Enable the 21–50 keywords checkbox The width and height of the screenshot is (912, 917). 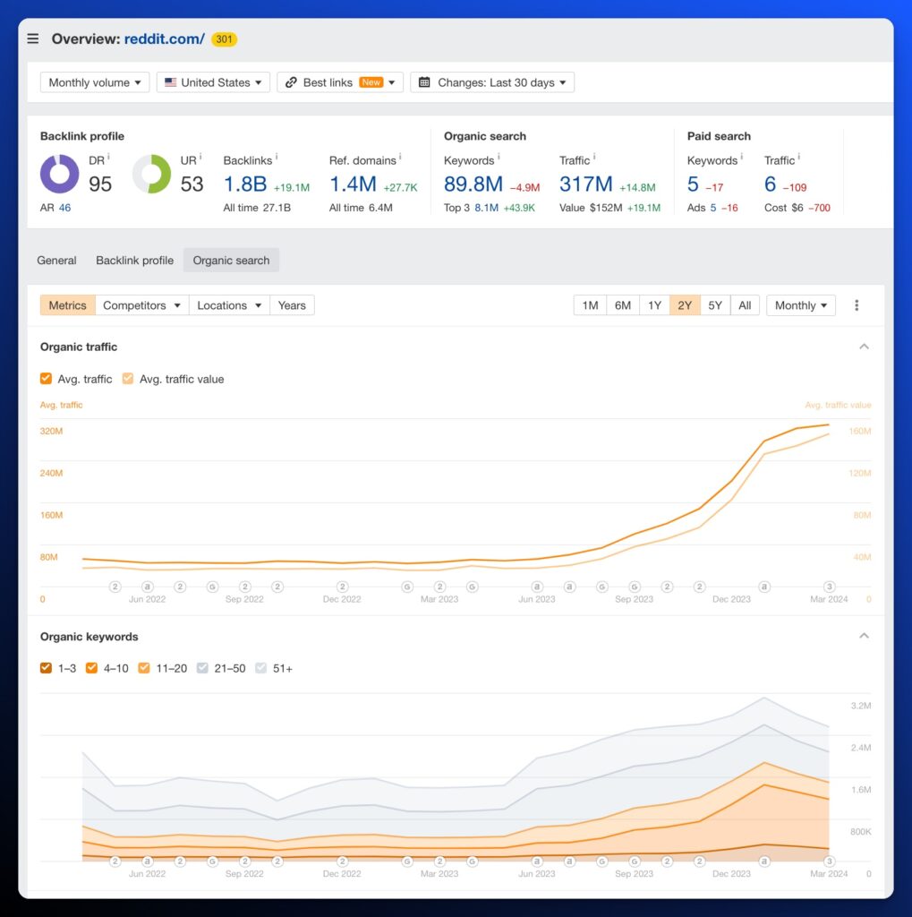click(x=201, y=668)
